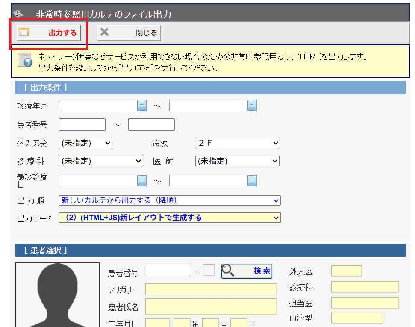
Task: Click the 患者番号 range start field
Action: 82,125
